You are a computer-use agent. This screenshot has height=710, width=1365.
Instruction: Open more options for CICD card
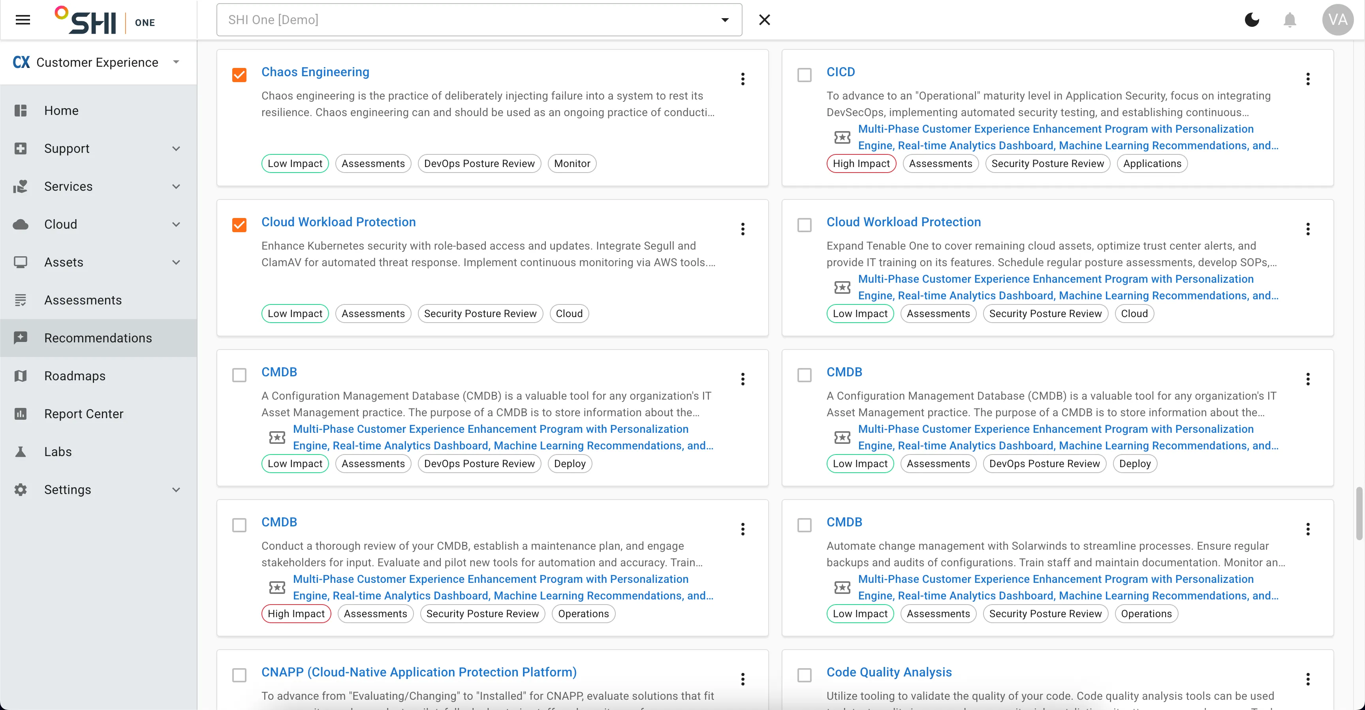1308,79
